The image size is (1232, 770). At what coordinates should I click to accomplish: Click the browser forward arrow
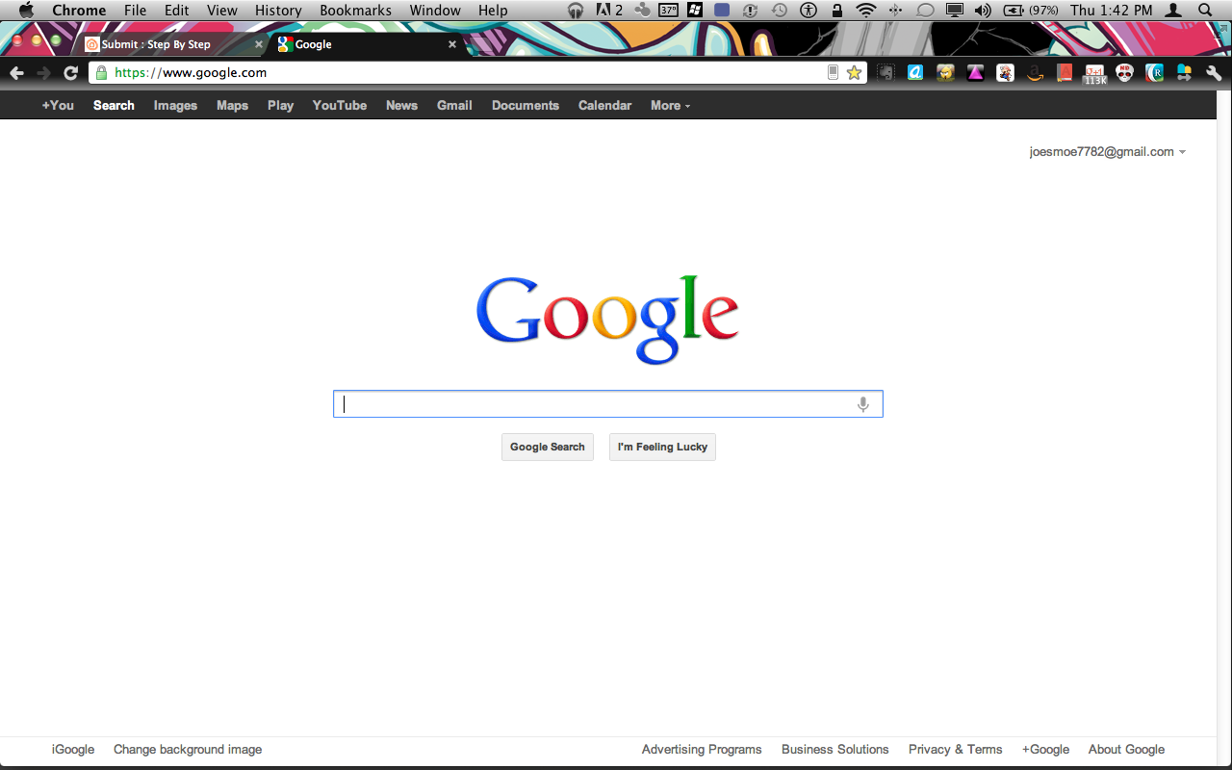click(x=43, y=73)
